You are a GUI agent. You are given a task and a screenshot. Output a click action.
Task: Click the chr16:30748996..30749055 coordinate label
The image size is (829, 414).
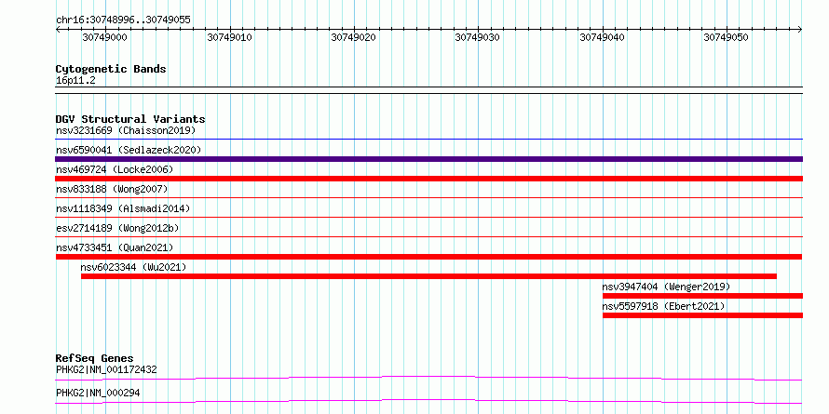(123, 20)
